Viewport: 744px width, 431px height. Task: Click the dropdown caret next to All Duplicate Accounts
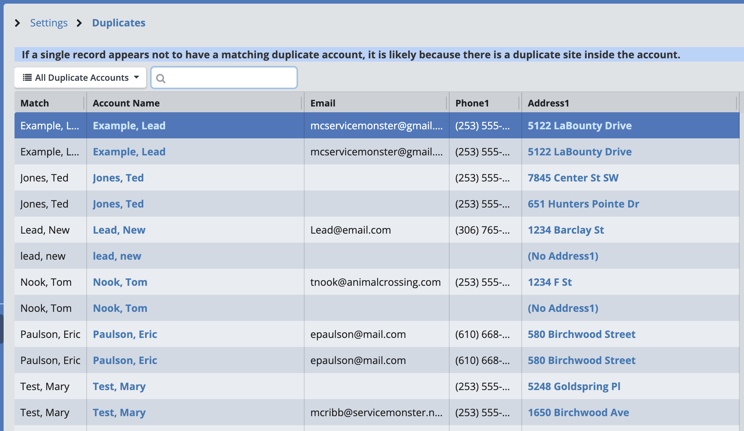137,77
